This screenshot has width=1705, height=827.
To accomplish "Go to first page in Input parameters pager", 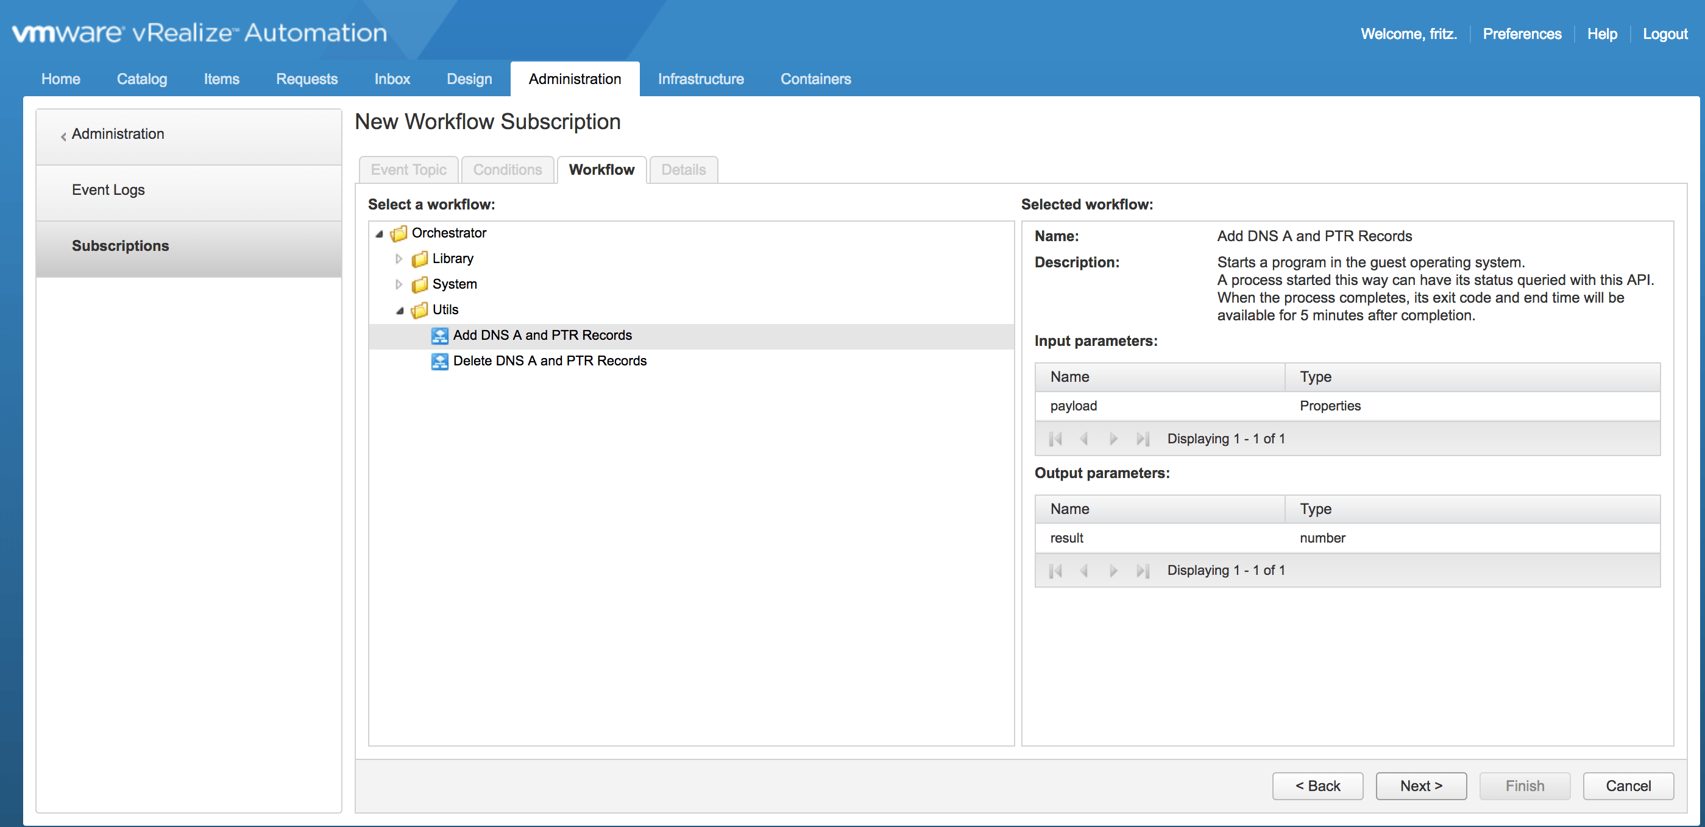I will pyautogui.click(x=1055, y=438).
